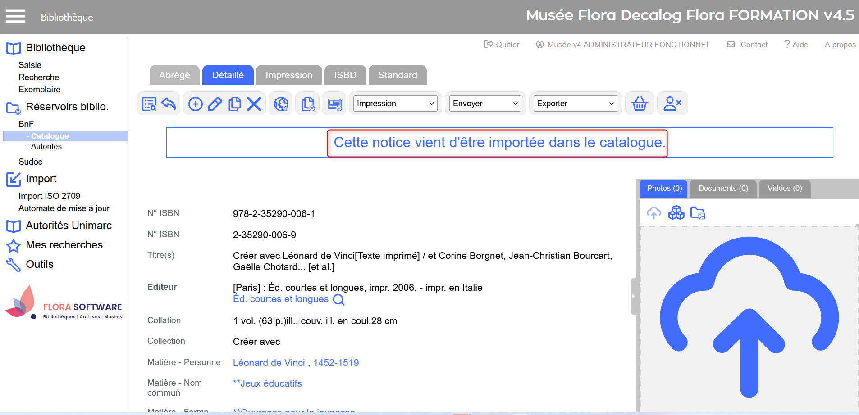Collapse the media panel side handle
This screenshot has height=415, width=859.
[x=633, y=296]
